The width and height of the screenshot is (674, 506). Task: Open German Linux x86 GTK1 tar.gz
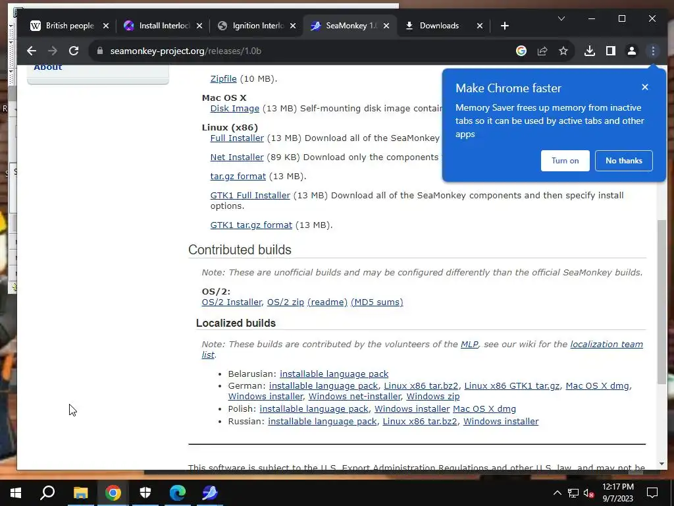click(512, 386)
